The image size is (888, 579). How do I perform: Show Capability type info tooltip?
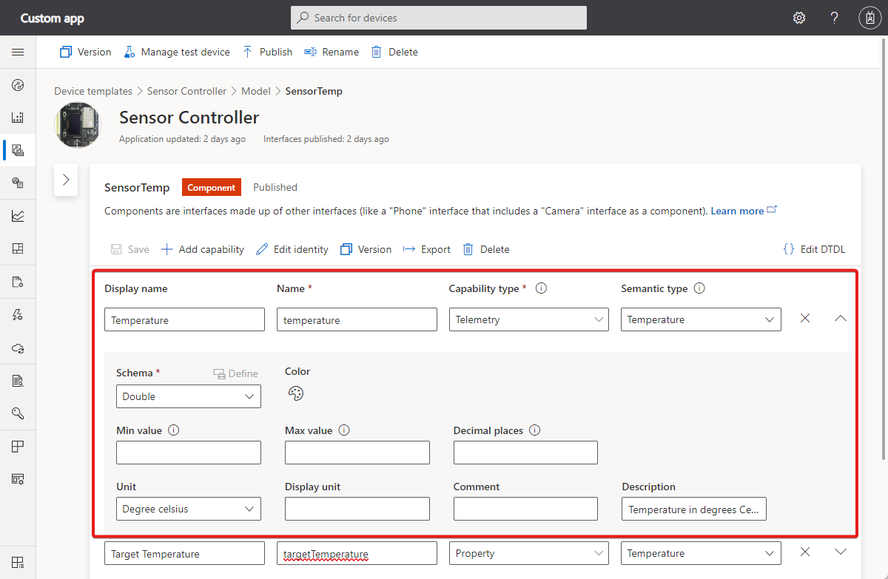(x=541, y=288)
